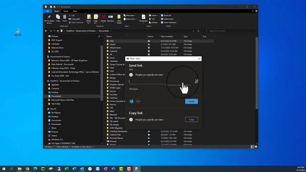Image resolution: width=306 pixels, height=172 pixels.
Task: Refresh the current folder view
Action: [x=198, y=31]
